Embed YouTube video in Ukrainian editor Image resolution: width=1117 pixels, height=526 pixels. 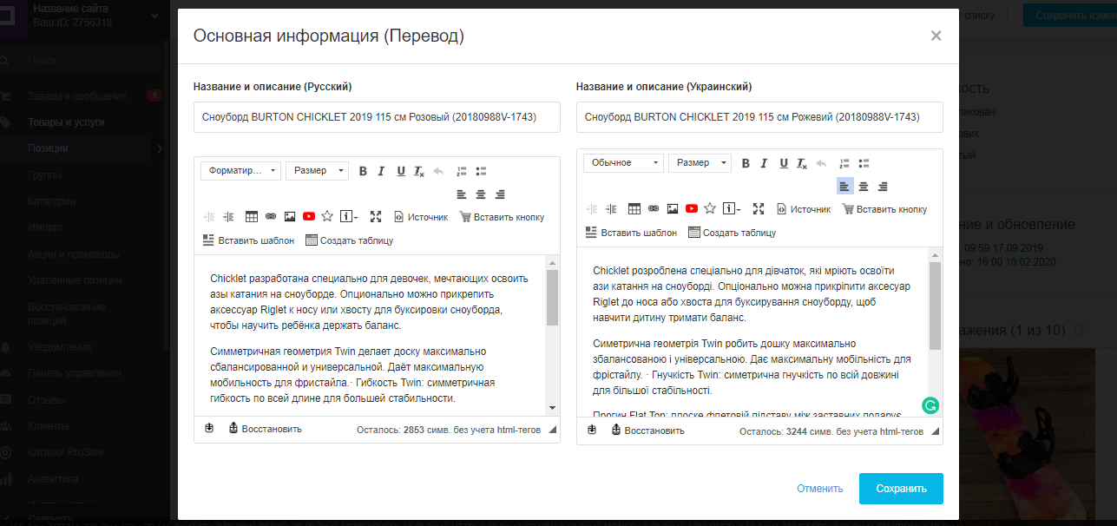692,209
